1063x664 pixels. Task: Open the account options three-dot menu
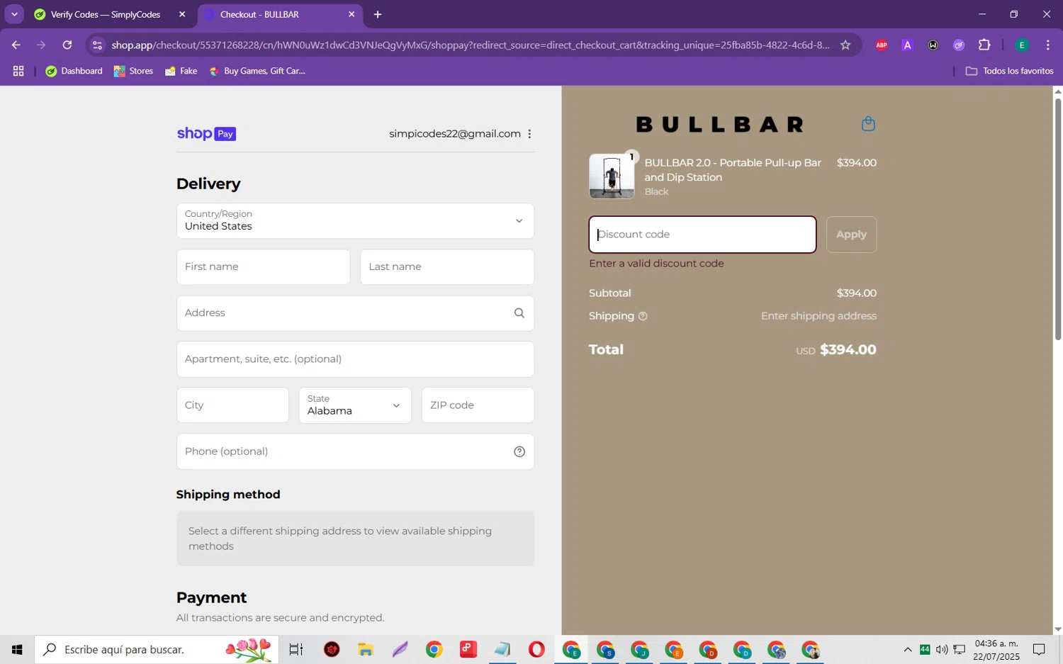pyautogui.click(x=529, y=134)
